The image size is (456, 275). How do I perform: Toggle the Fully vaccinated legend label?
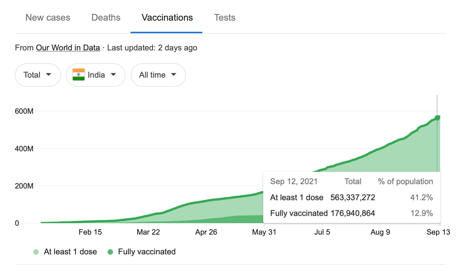(147, 252)
